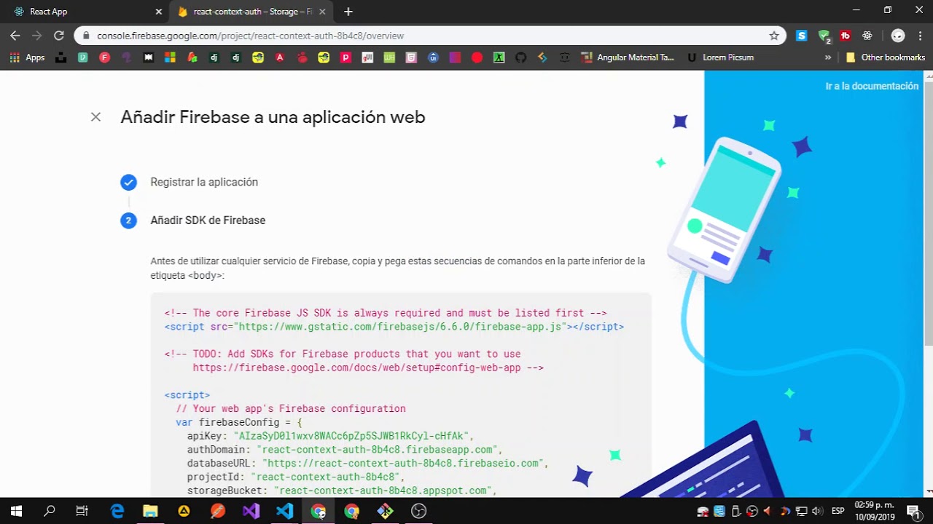
Task: Expand the hidden bookmarks chevron
Action: point(828,57)
